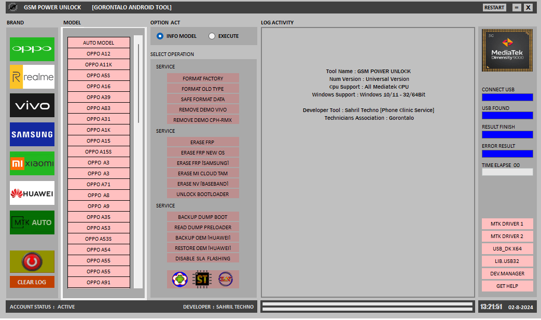Select the OPPO brand logo
This screenshot has width=541, height=320.
[32, 49]
